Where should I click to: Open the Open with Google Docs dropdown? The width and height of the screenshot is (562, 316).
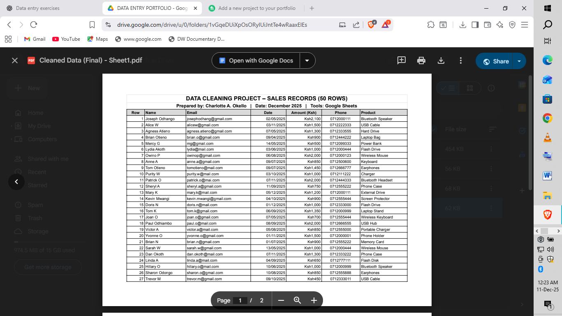[307, 60]
